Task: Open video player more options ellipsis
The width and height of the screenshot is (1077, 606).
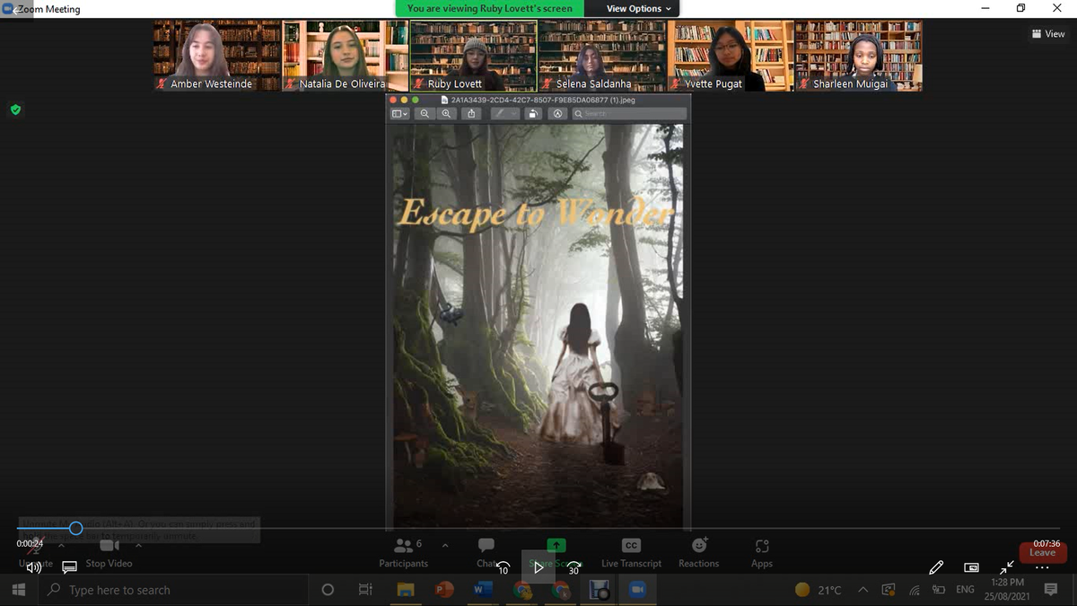Action: coord(1042,568)
